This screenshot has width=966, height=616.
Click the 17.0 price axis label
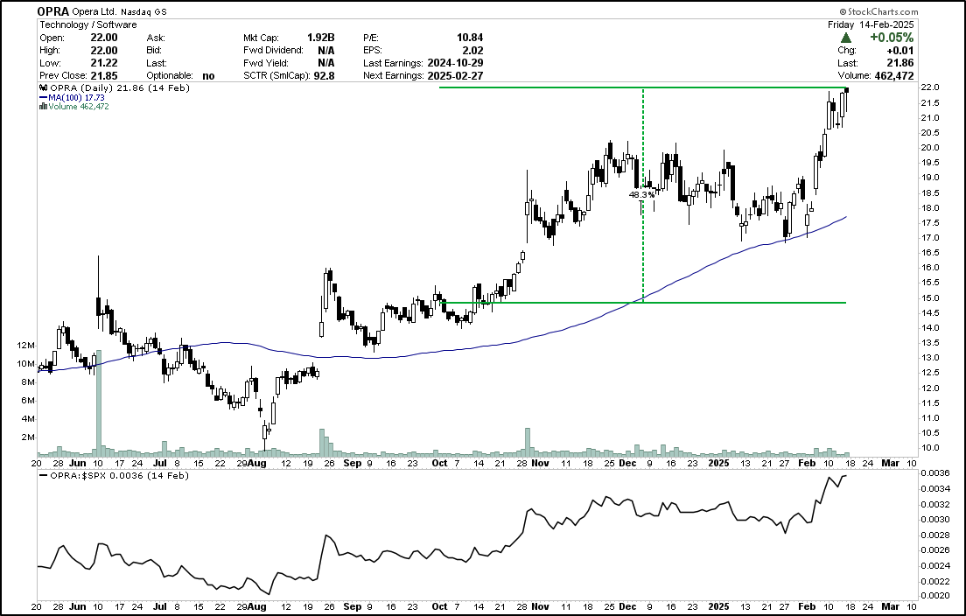tap(929, 238)
